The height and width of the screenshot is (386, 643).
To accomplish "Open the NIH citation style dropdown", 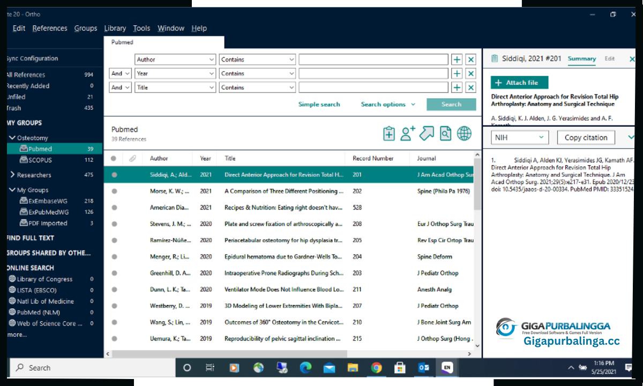I will pyautogui.click(x=520, y=138).
